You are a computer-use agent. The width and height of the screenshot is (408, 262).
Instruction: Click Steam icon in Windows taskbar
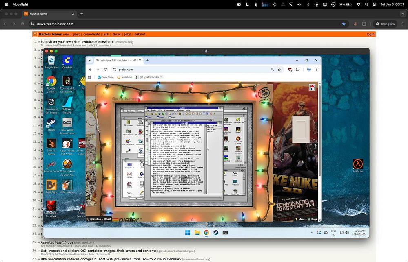click(216, 233)
